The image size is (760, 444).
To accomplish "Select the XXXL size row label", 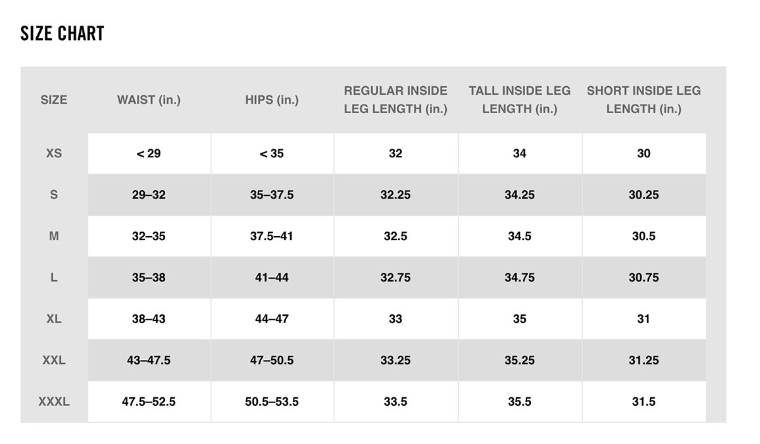I will point(54,401).
